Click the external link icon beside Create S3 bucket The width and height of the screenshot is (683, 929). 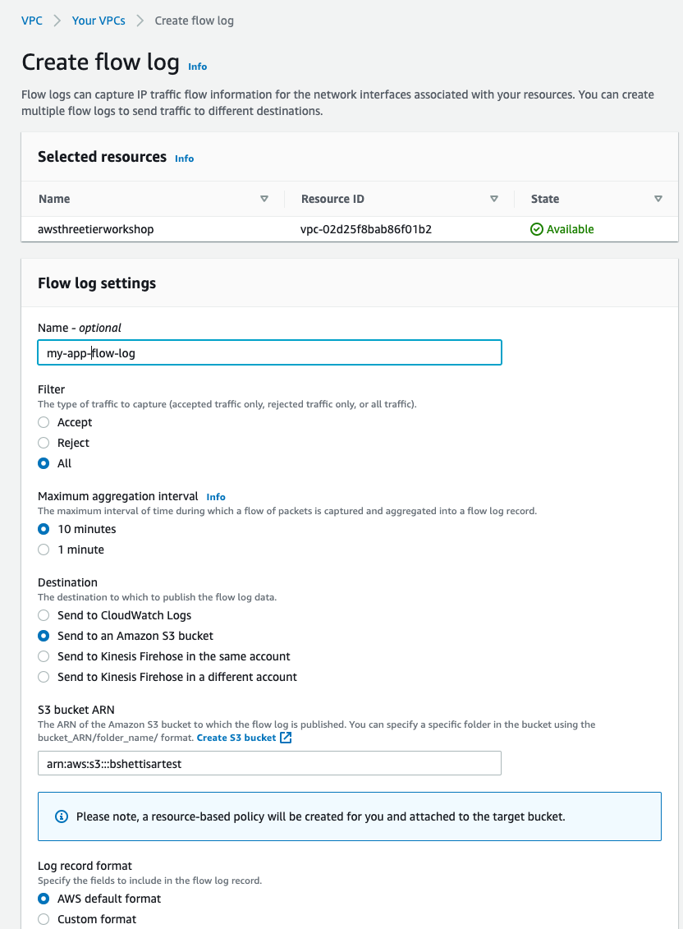tap(286, 738)
